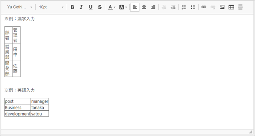Expand the text color picker arrow
This screenshot has height=136, width=255.
[x=115, y=7]
